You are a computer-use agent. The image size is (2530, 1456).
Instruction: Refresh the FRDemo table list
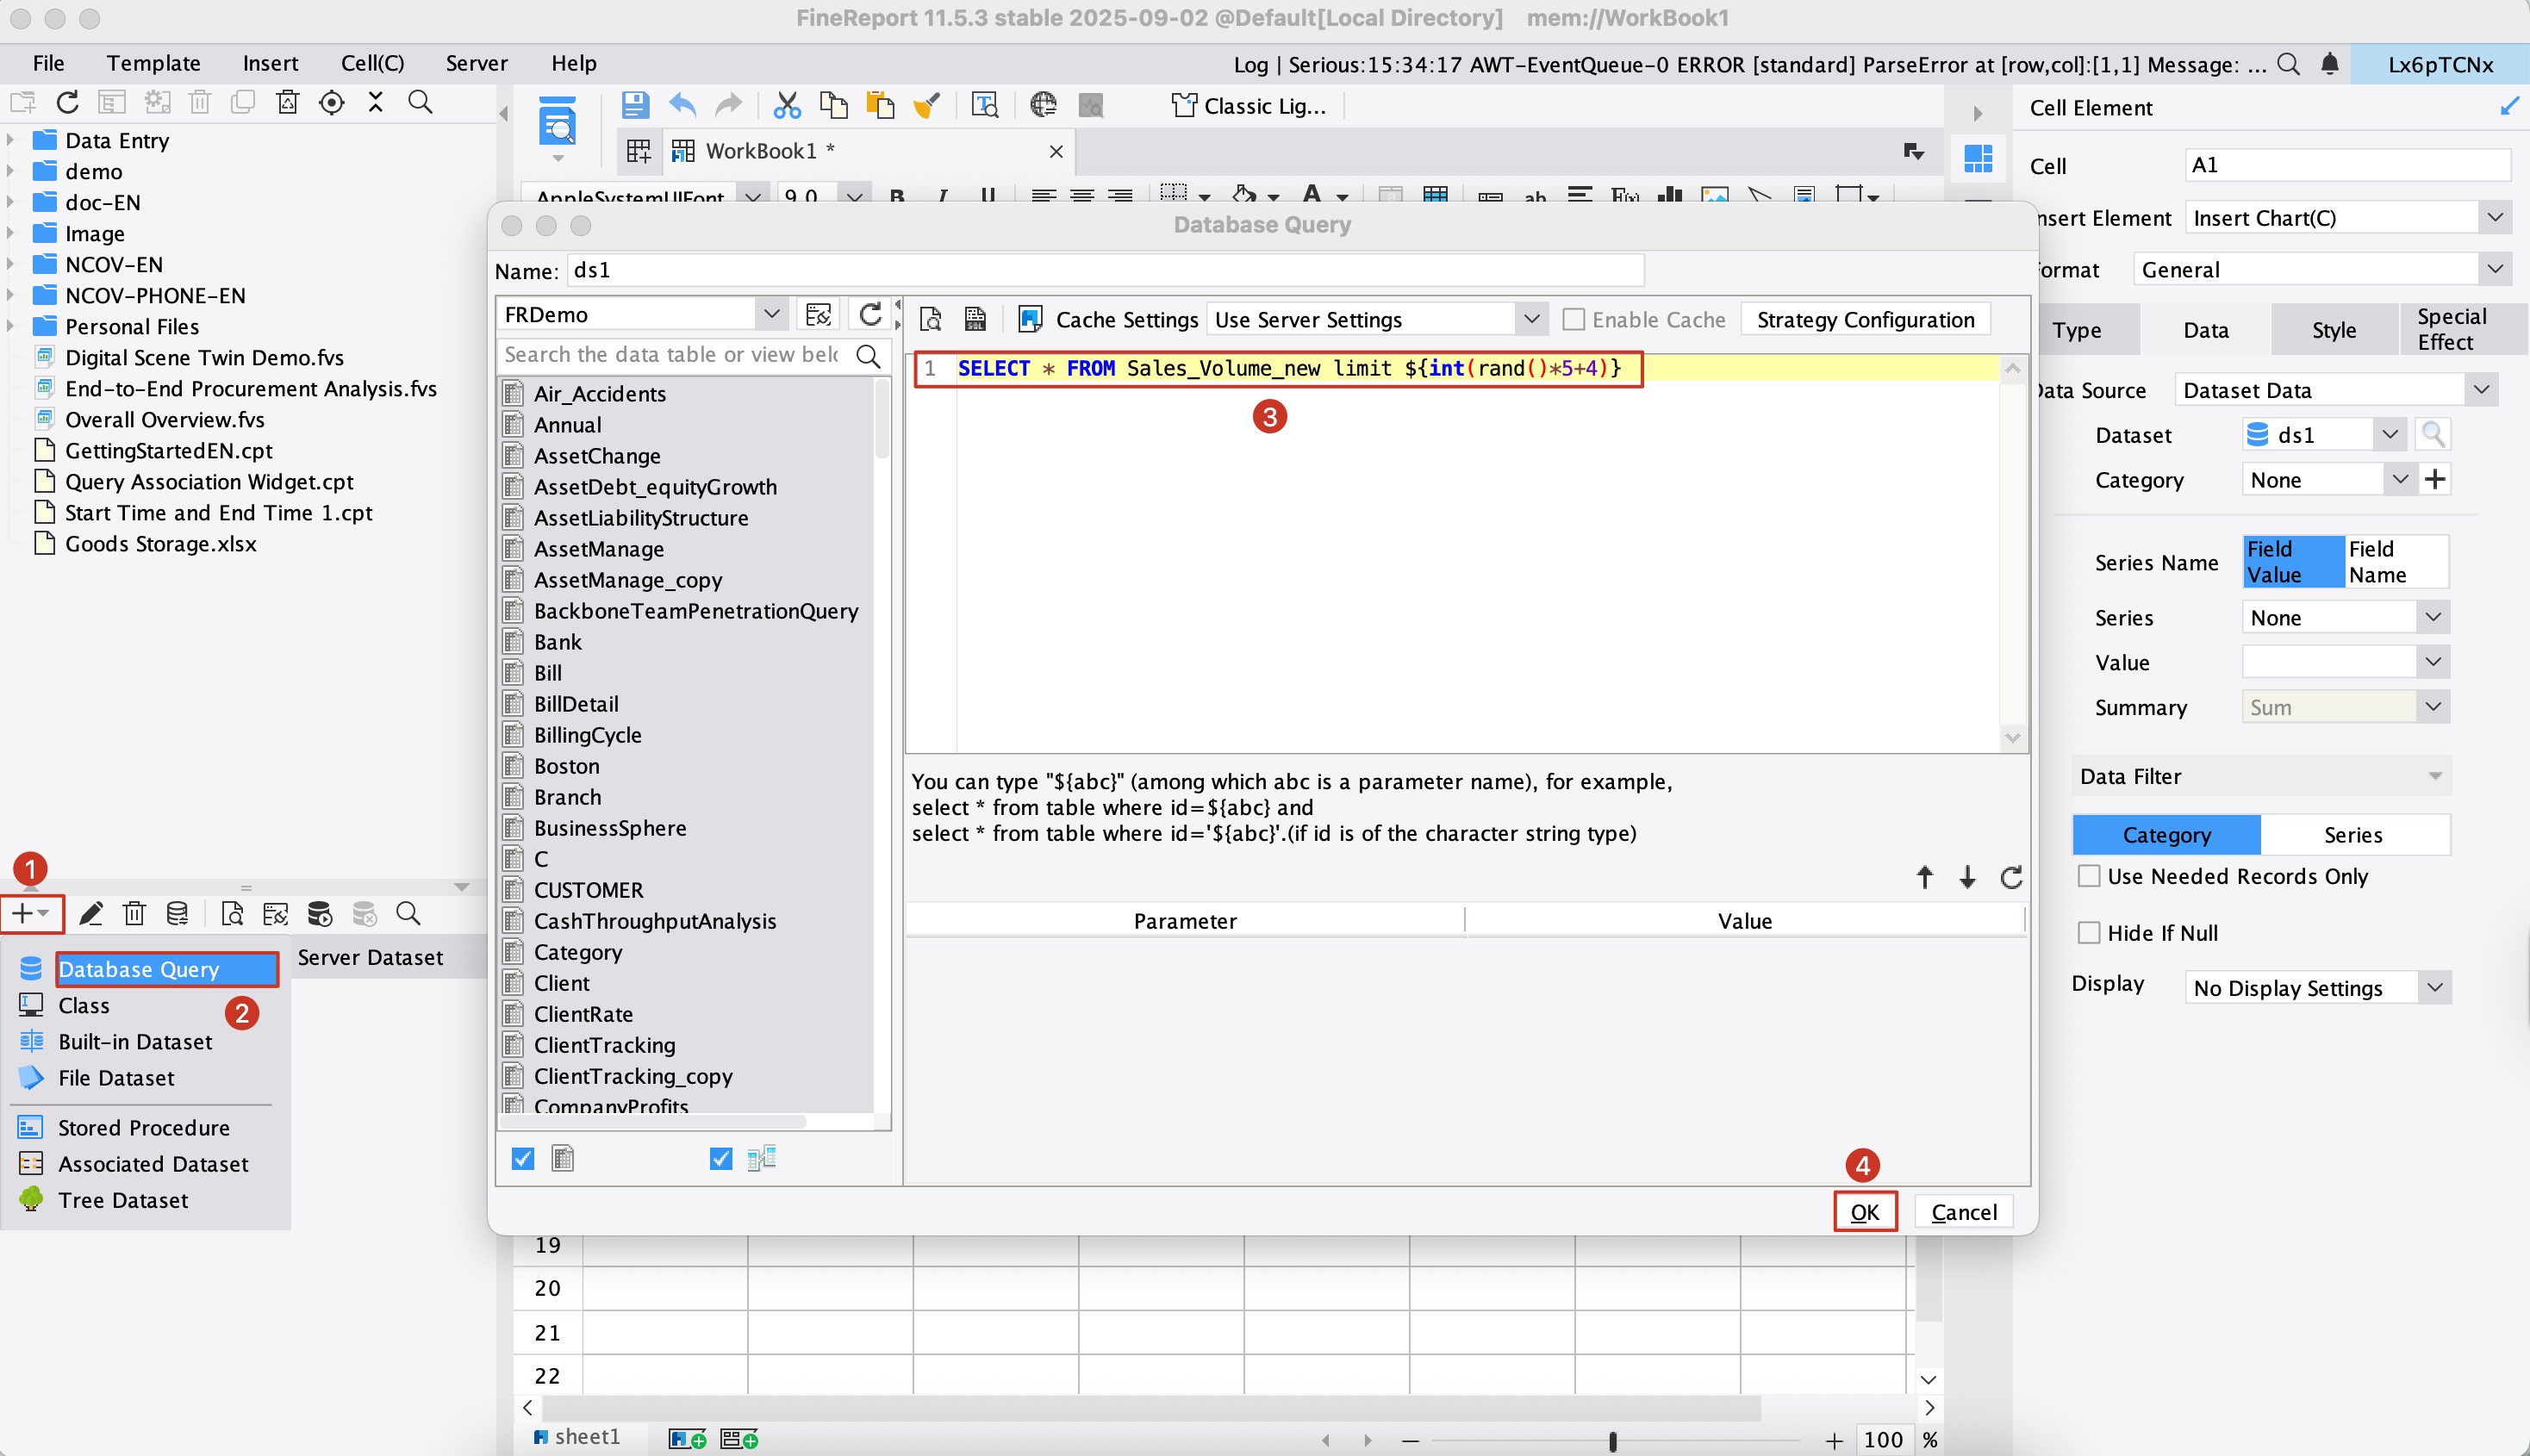tap(870, 315)
